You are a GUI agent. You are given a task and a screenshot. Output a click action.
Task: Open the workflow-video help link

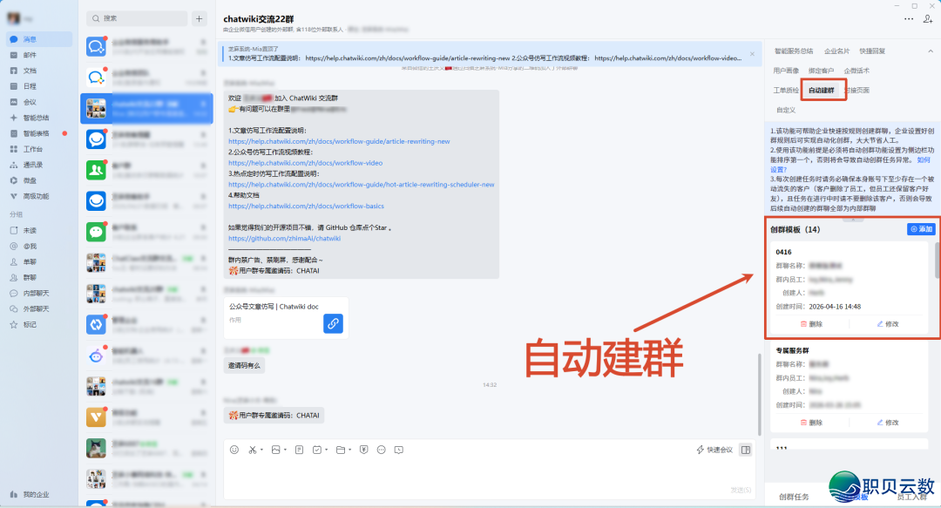pos(306,163)
